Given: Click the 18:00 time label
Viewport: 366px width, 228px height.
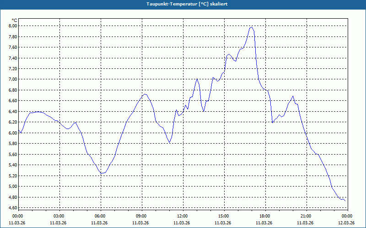Looking at the screenshot, I should [266, 216].
